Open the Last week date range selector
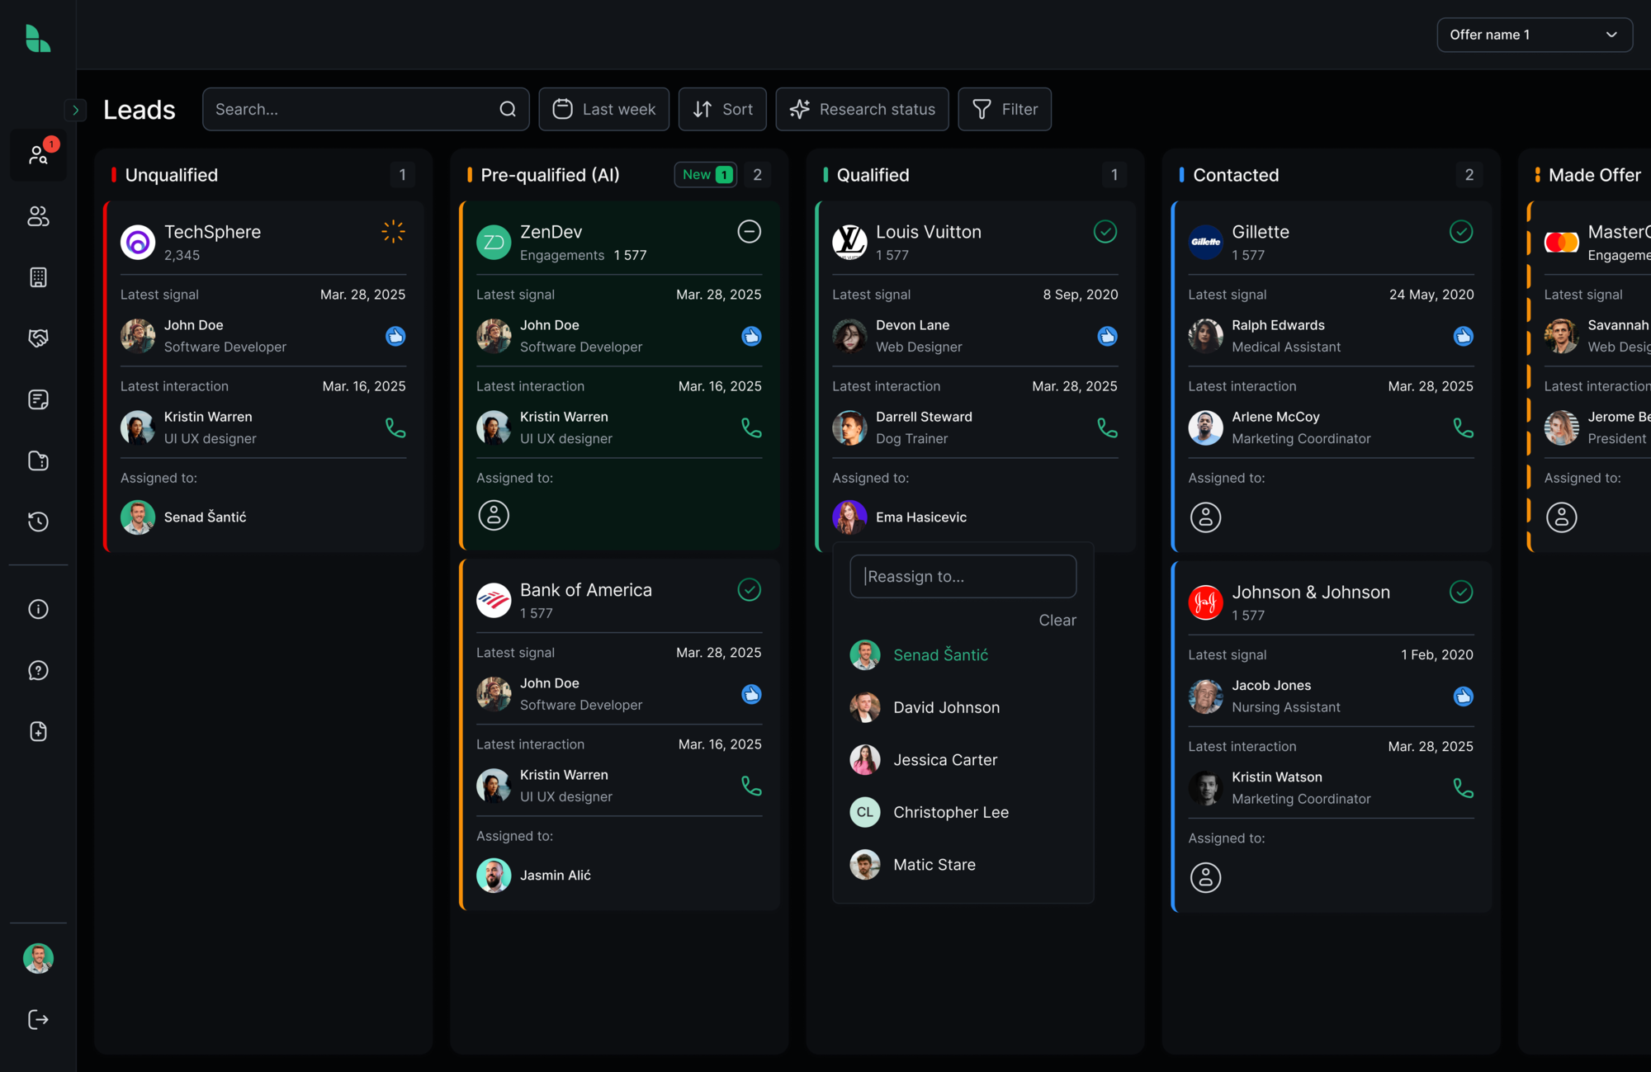Screen dimensions: 1651x1072 pyautogui.click(x=603, y=109)
